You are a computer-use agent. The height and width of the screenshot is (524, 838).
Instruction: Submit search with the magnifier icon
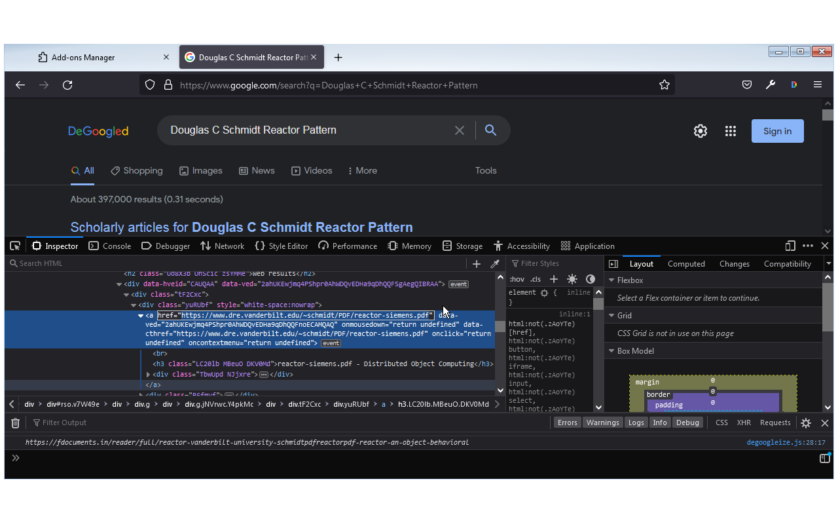tap(490, 130)
